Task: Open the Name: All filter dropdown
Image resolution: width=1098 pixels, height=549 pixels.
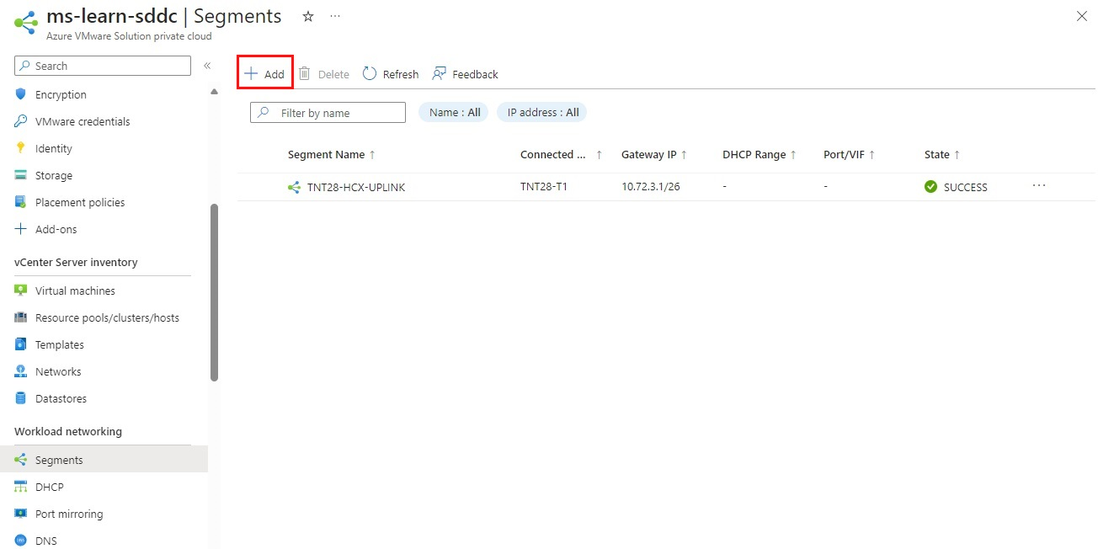Action: pos(453,112)
